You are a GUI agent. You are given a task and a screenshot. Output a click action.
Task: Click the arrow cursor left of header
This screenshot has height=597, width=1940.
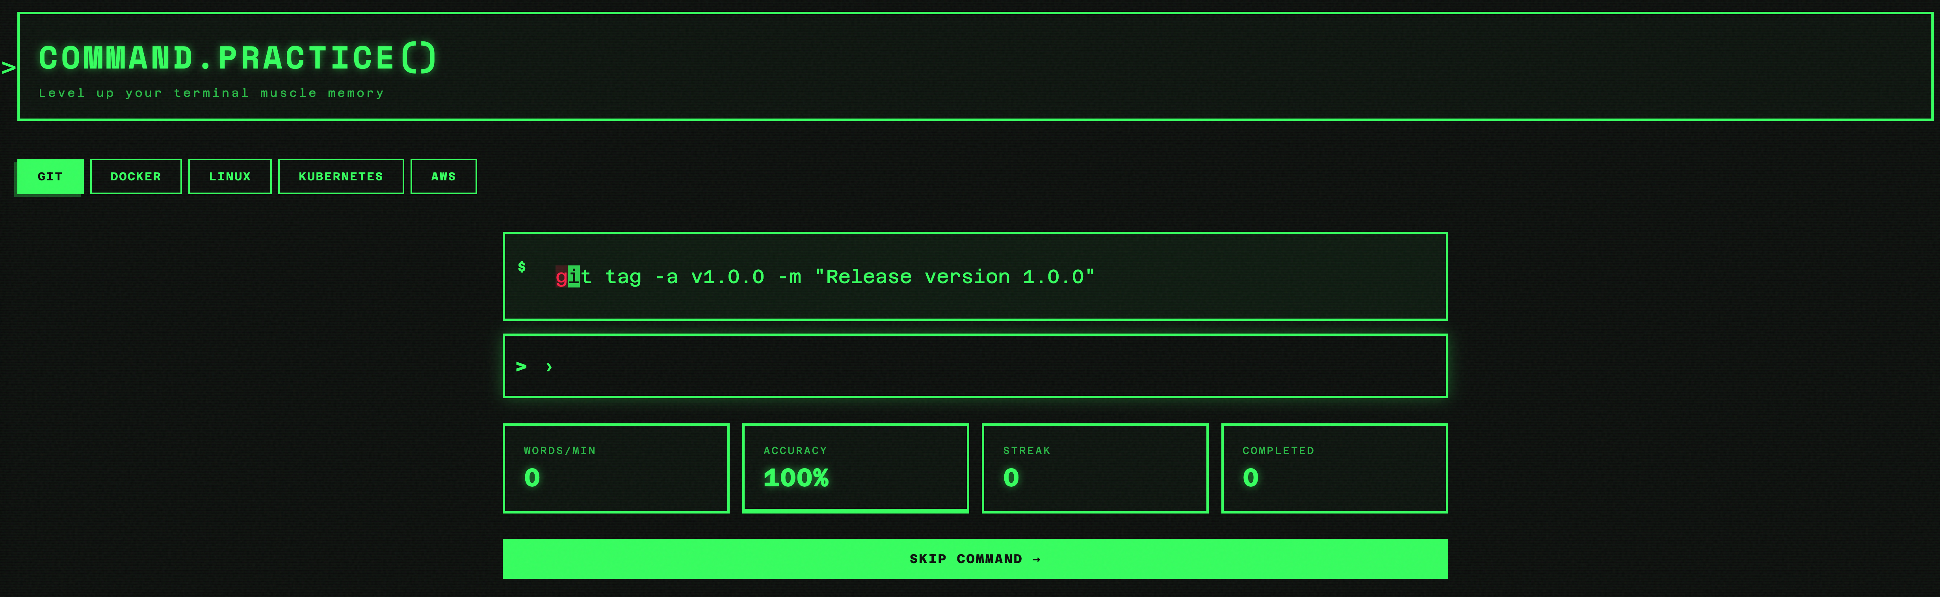click(x=8, y=68)
